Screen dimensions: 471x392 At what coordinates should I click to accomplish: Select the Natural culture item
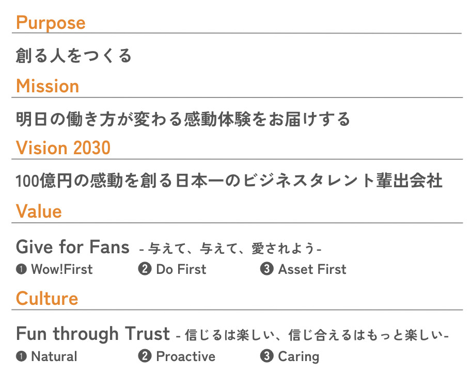coord(54,356)
